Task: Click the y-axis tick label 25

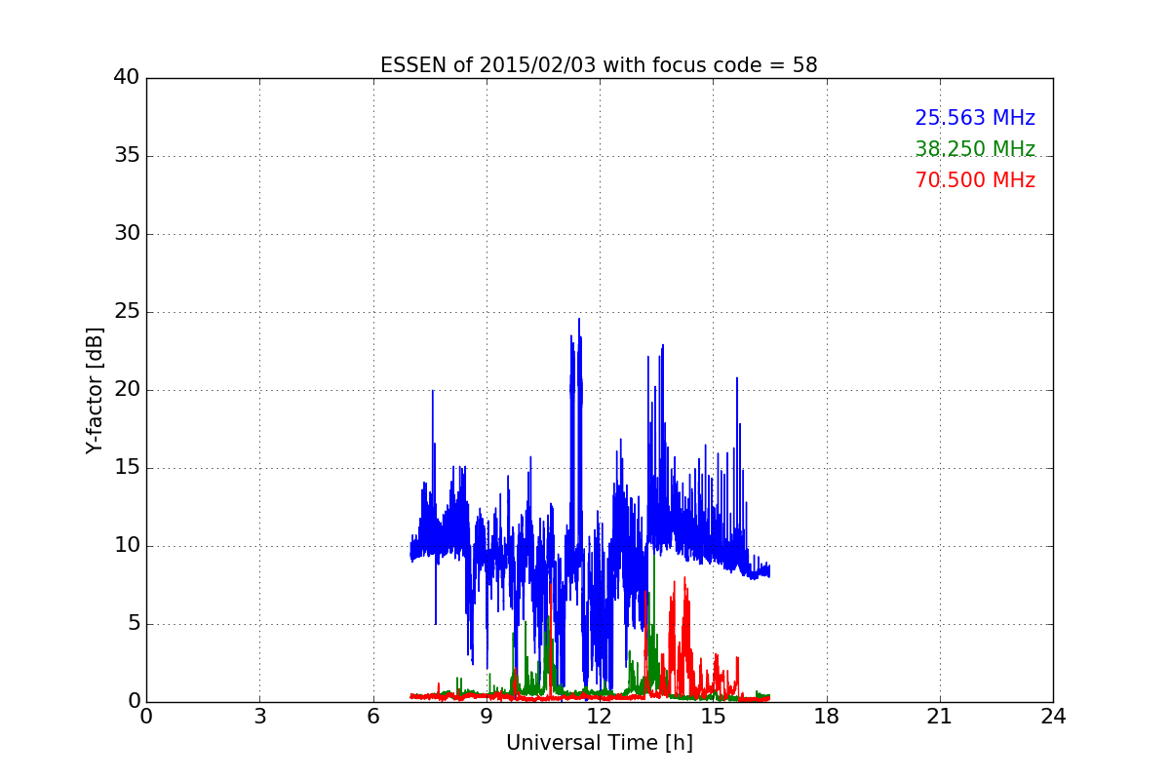Action: pyautogui.click(x=127, y=312)
